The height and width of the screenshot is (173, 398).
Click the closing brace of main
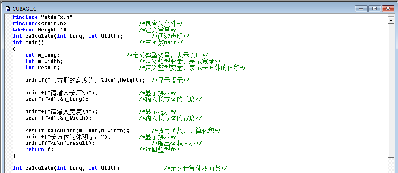coord(14,156)
